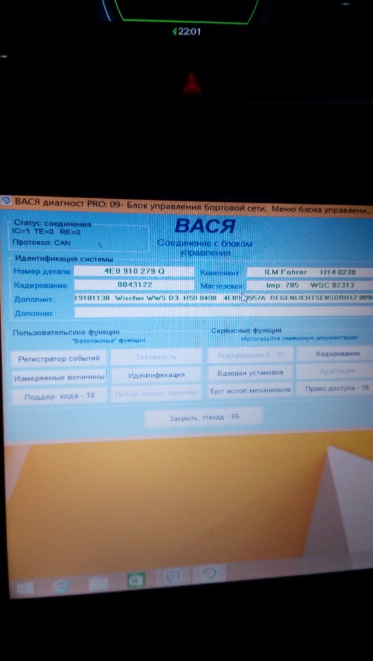The height and width of the screenshot is (661, 373).
Task: Click the Кодирование field 0043122
Action: pyautogui.click(x=134, y=285)
